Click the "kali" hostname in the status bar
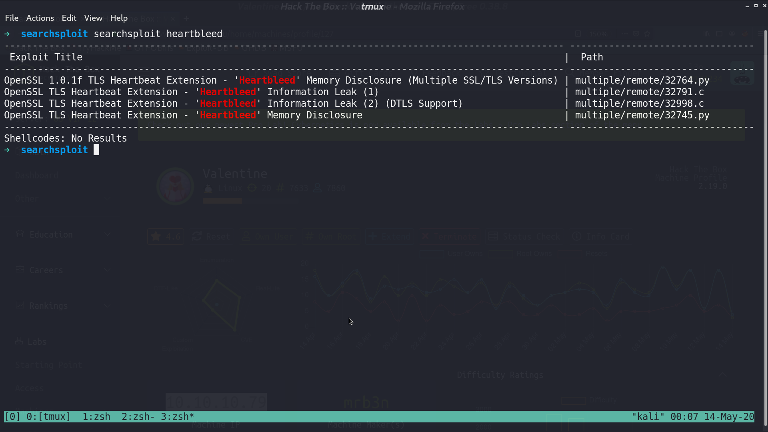 [x=648, y=417]
